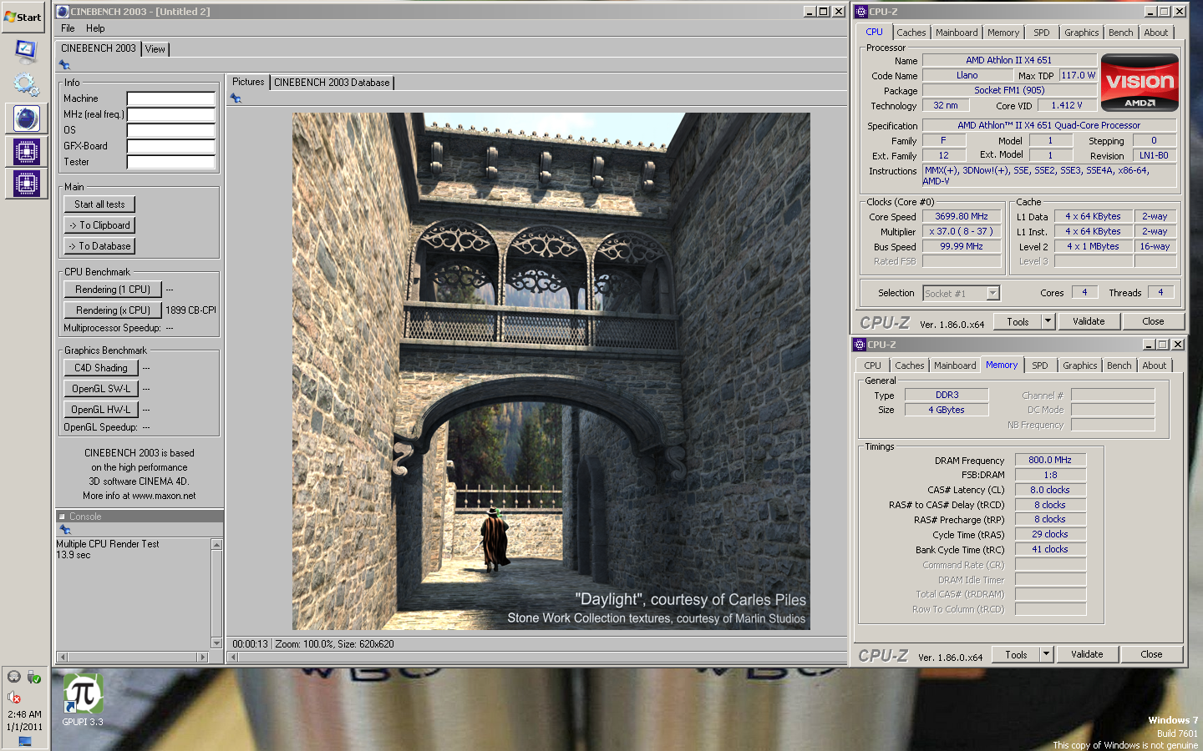Viewport: 1203px width, 751px height.
Task: Open the Bench tab in the lower CPU-Z window
Action: coord(1119,365)
